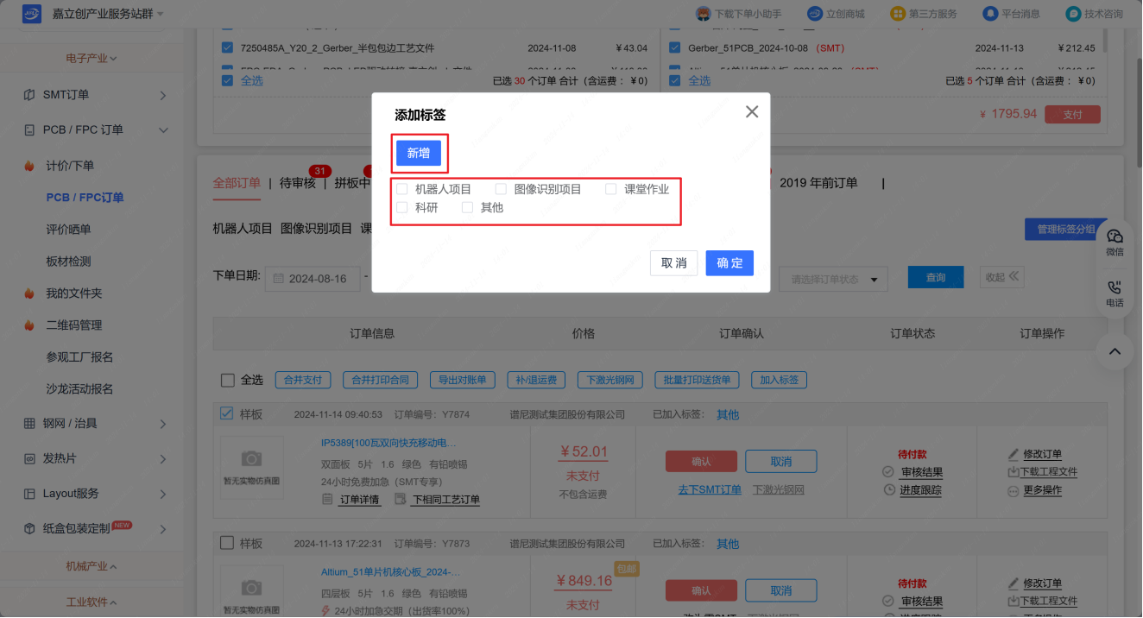This screenshot has width=1143, height=618.
Task: Check the 图像识别项目 tag checkbox
Action: tap(501, 189)
